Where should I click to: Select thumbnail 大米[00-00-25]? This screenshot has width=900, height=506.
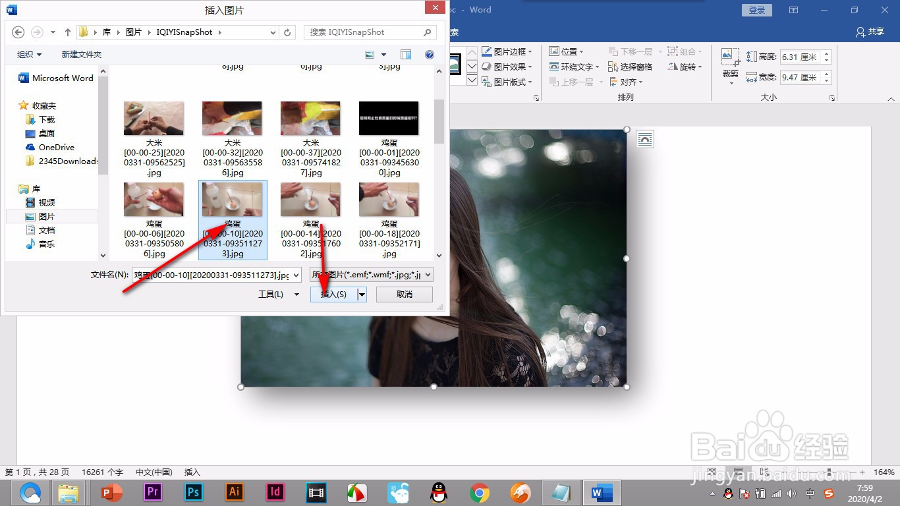[154, 138]
